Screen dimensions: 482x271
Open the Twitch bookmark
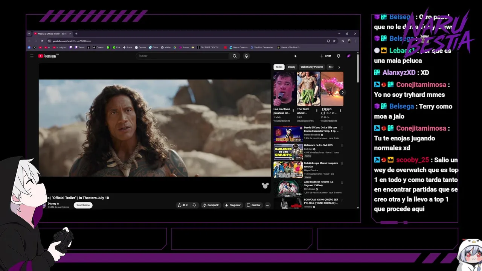click(x=80, y=47)
